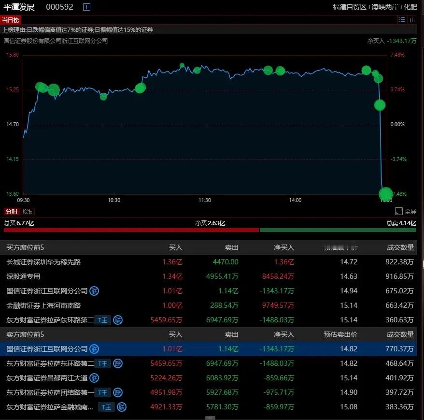
Task: Click the red 总买 portion of the buy/sell bar
Action: (131, 230)
